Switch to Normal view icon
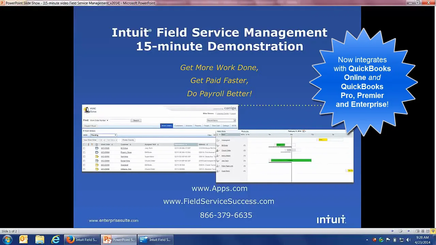Image resolution: width=436 pixels, height=245 pixels. (x=418, y=231)
